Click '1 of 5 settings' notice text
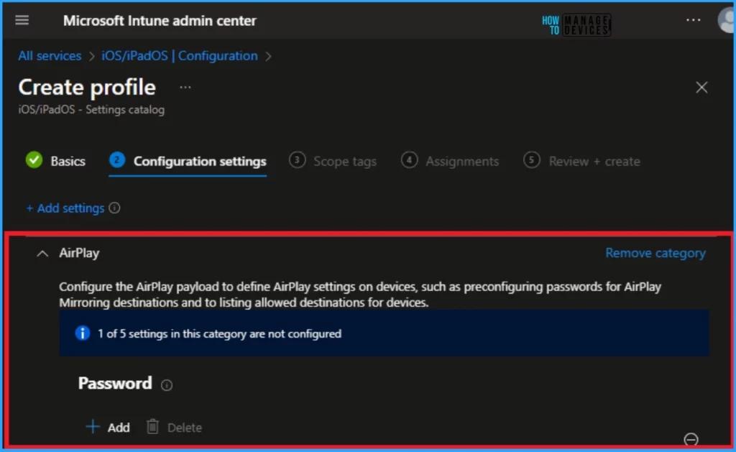Screen dimensions: 736x452 (219, 333)
